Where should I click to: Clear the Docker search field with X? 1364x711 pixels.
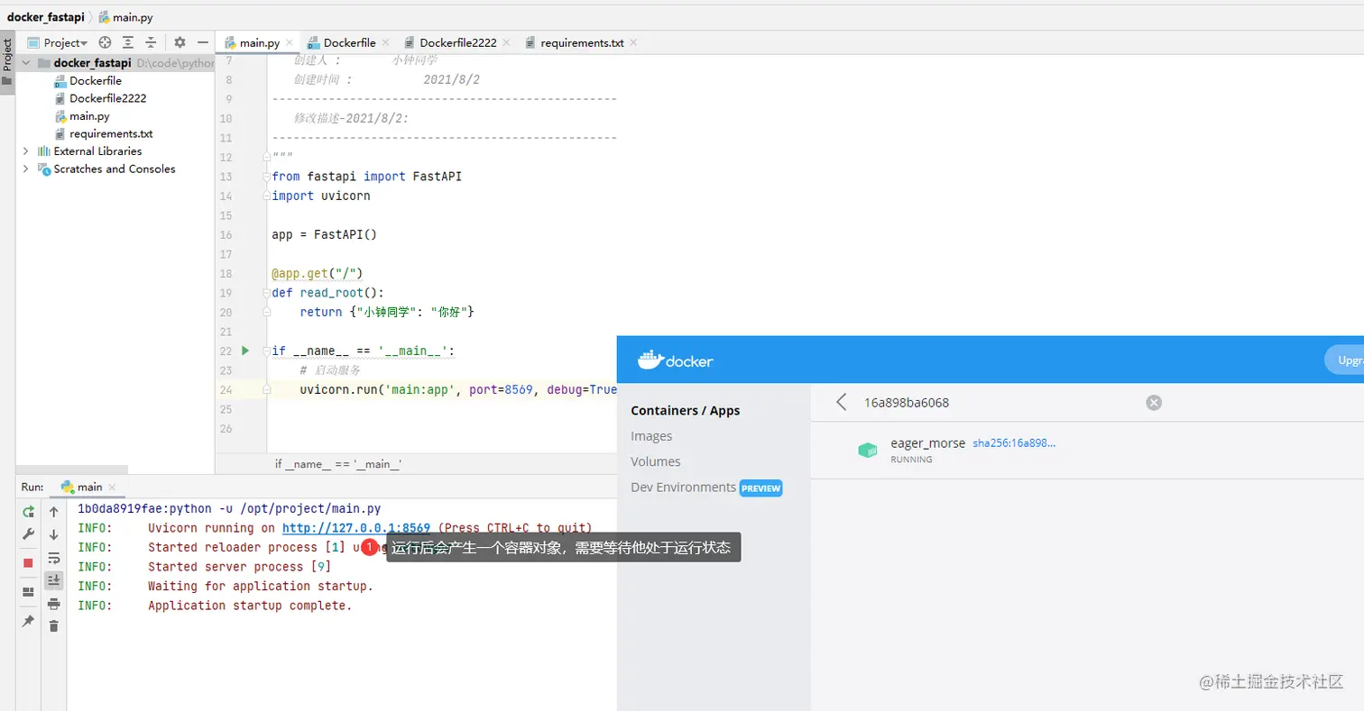[x=1154, y=403]
